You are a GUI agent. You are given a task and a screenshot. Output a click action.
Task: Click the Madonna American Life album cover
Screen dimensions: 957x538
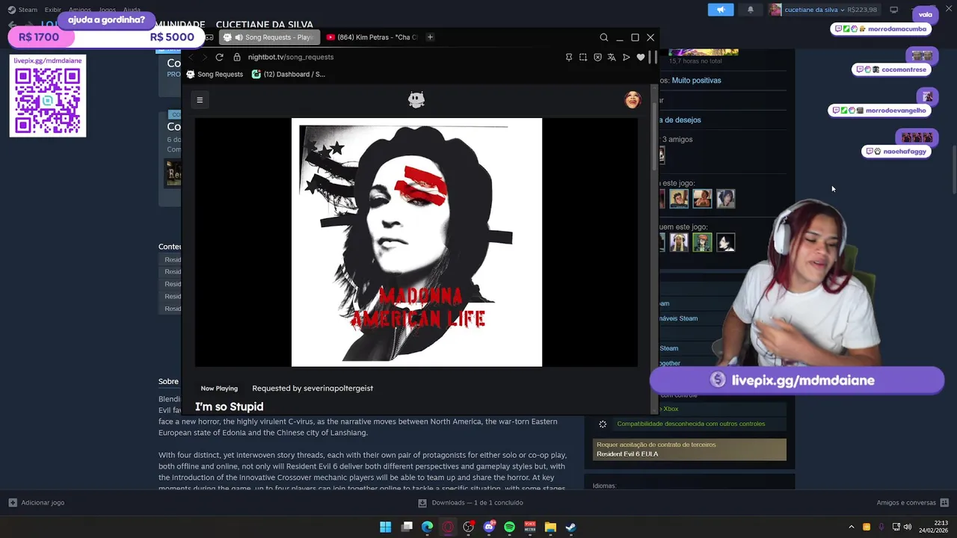click(x=416, y=242)
